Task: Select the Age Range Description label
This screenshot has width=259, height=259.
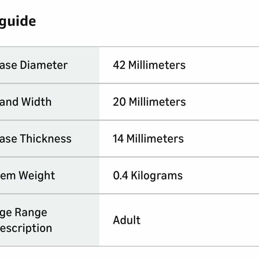Action: (26, 220)
